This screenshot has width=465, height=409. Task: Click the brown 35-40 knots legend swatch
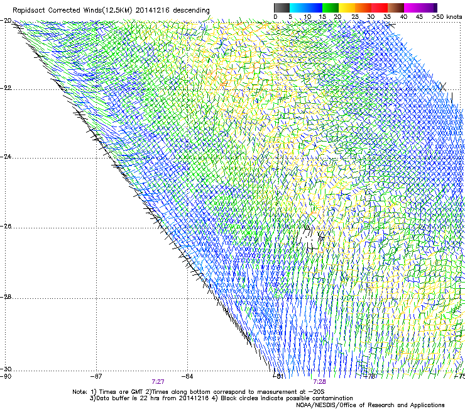tap(396, 8)
